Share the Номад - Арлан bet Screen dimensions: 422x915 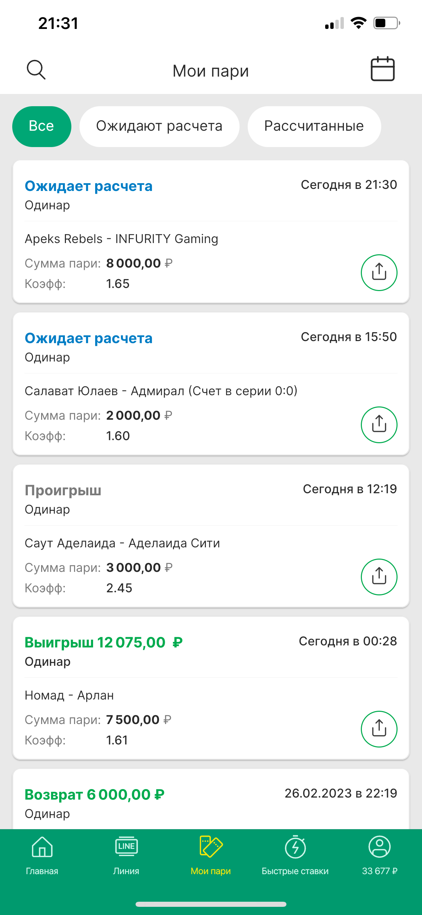(379, 729)
